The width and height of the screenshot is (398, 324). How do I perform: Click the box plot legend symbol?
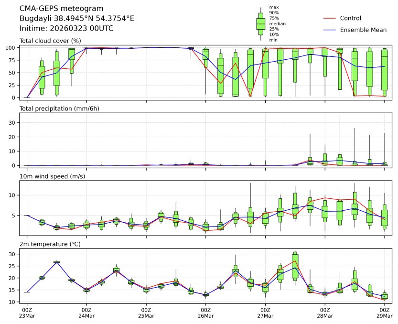coord(260,24)
